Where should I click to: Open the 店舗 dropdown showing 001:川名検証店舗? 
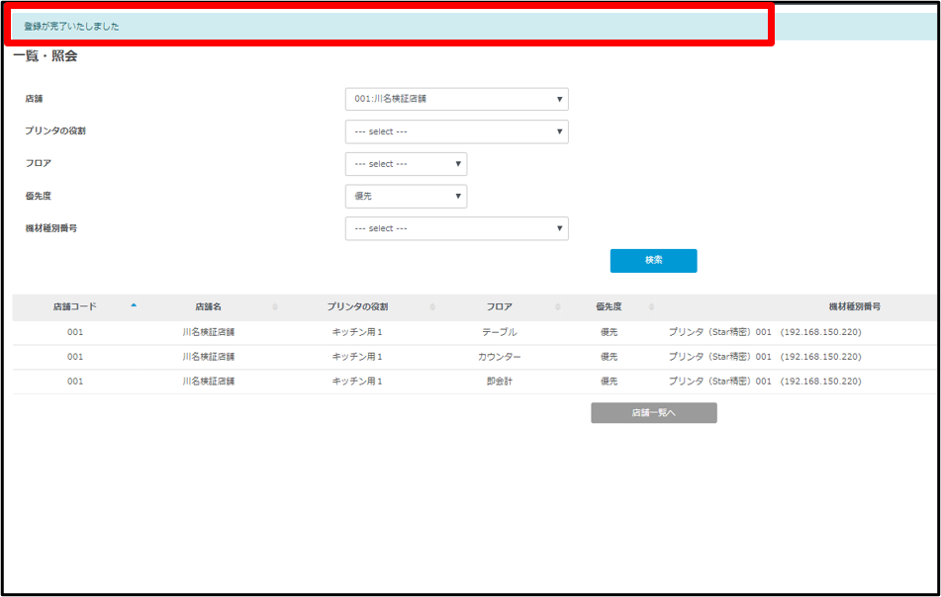[x=457, y=99]
